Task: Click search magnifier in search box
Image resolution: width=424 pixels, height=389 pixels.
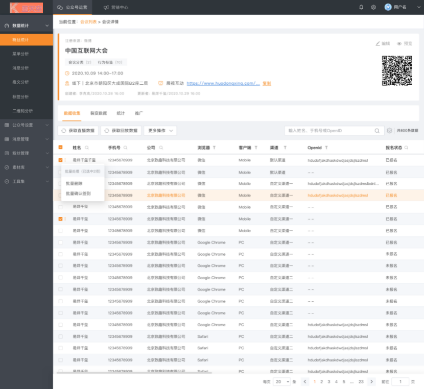Action: 378,131
